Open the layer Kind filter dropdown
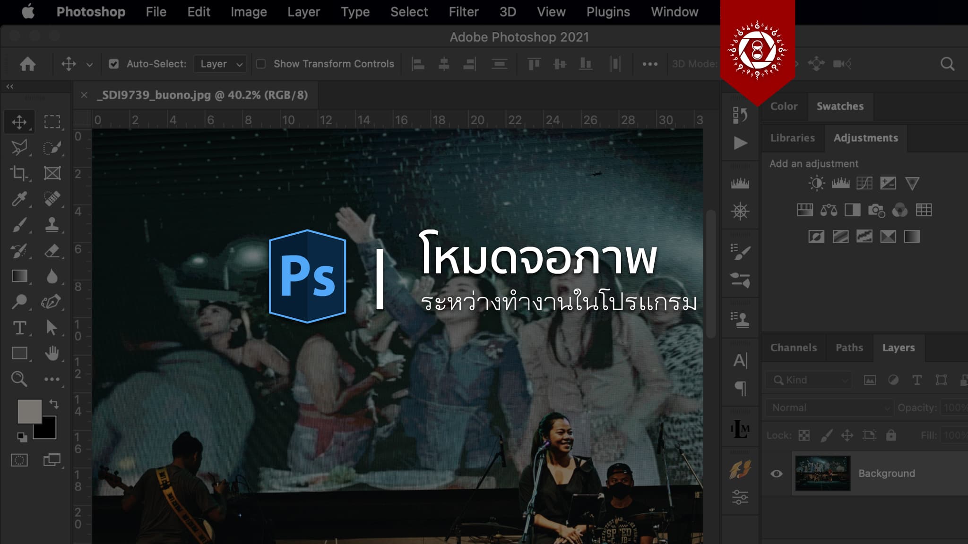The width and height of the screenshot is (968, 544). click(809, 380)
